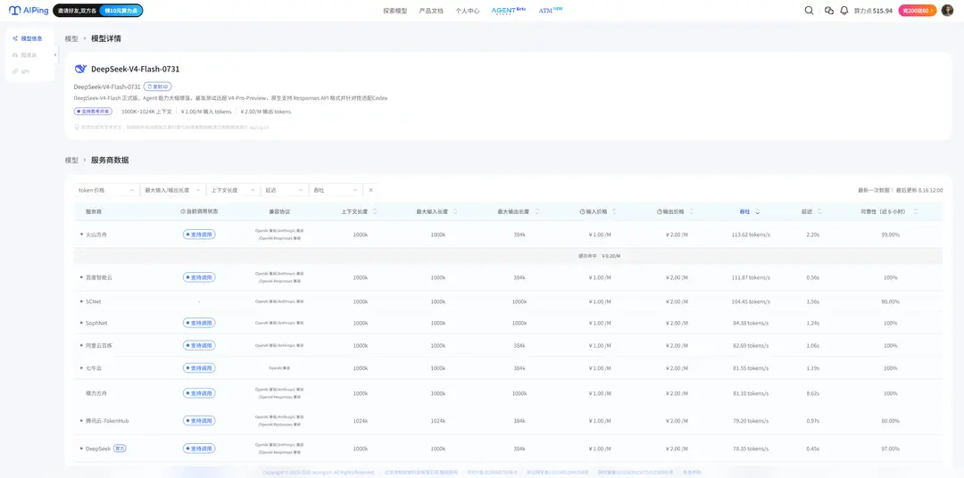Sort by 输入价格 column arrows

tap(614, 211)
